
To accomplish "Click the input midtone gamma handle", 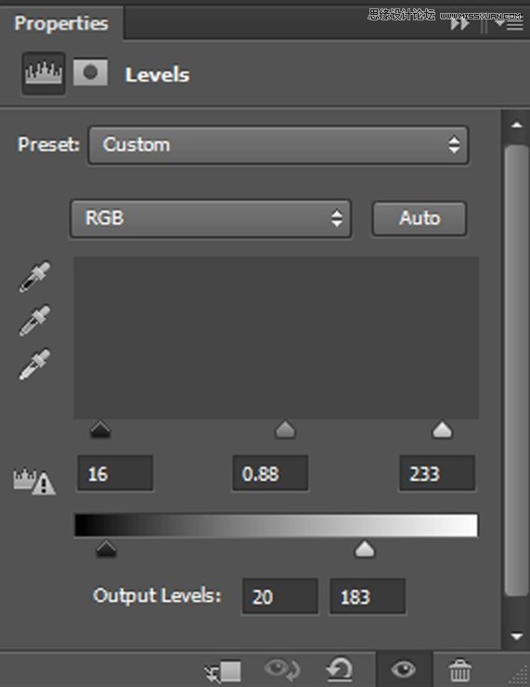I will (285, 430).
